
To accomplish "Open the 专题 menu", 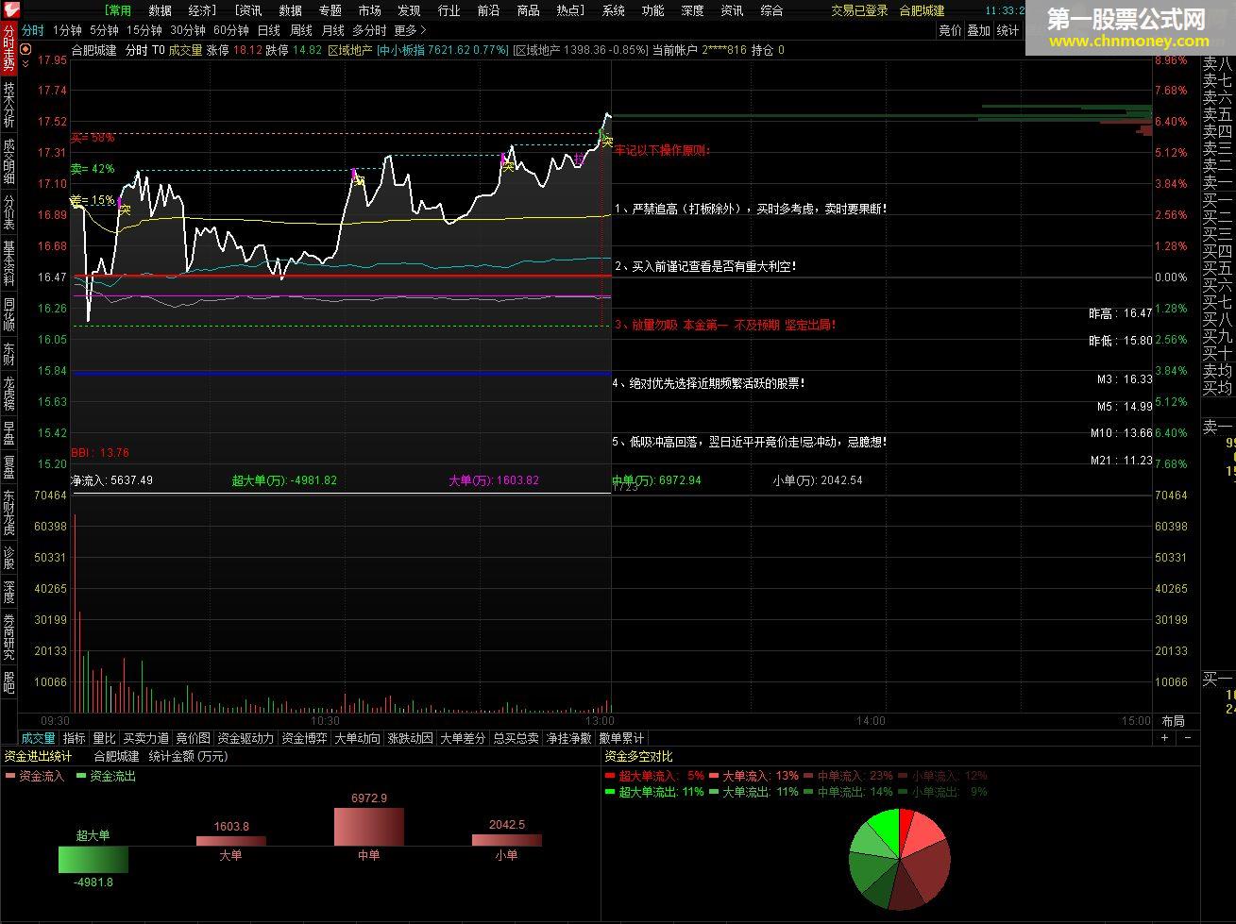I will tap(330, 10).
